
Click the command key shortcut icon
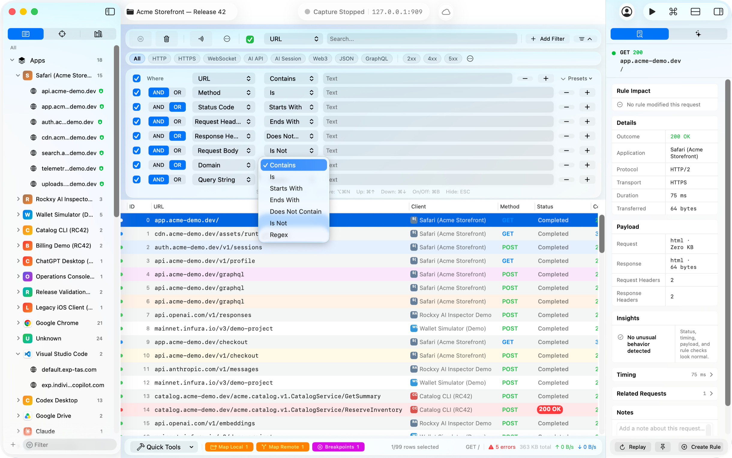point(673,12)
